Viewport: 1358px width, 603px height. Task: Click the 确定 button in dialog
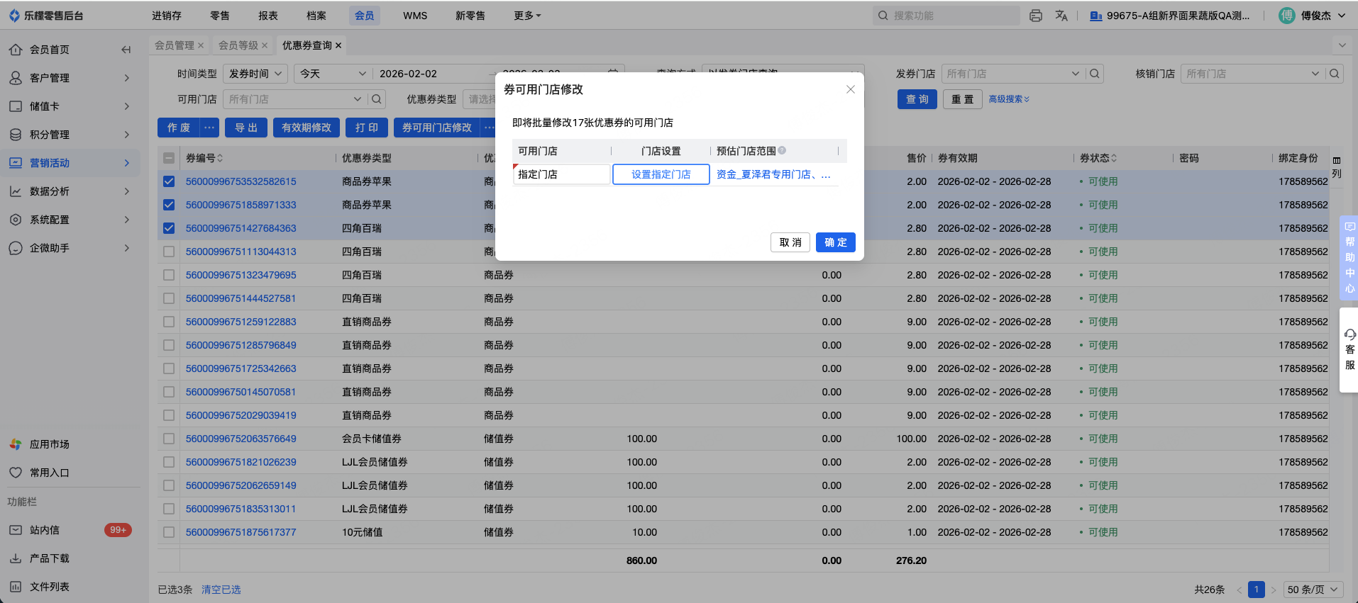click(835, 242)
